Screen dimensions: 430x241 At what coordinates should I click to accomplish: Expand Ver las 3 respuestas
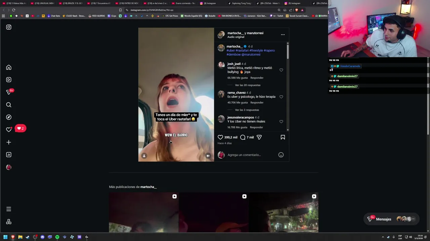point(247,110)
